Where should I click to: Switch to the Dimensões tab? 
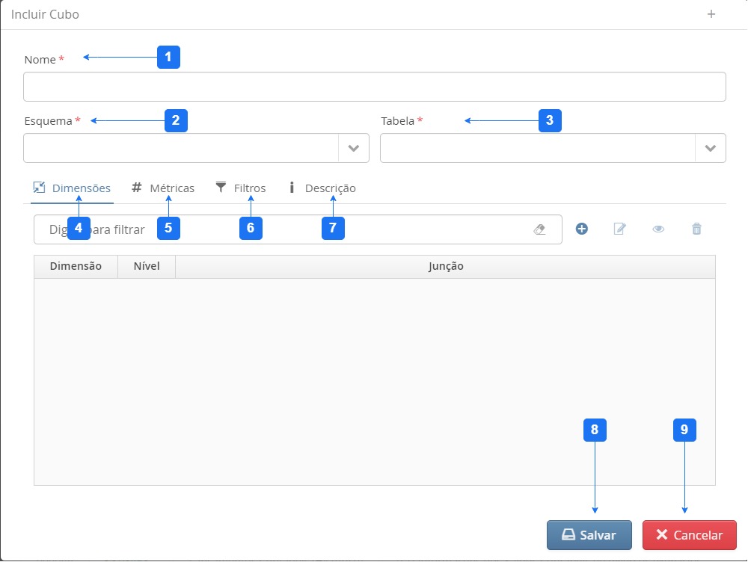(x=73, y=188)
